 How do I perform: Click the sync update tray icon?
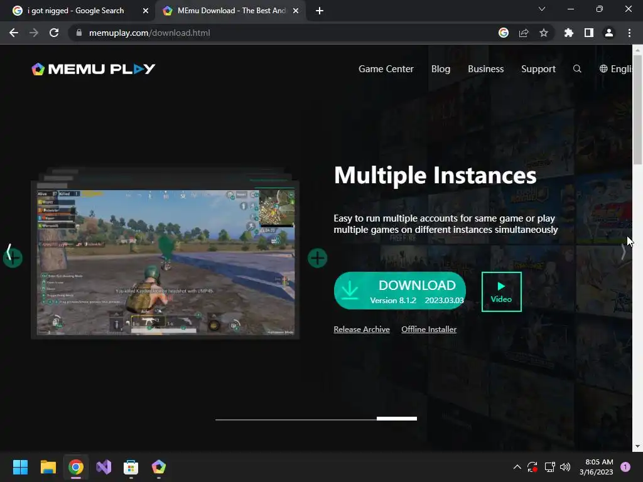[x=532, y=467]
